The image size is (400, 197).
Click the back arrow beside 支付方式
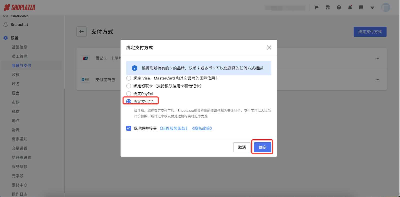pos(81,31)
